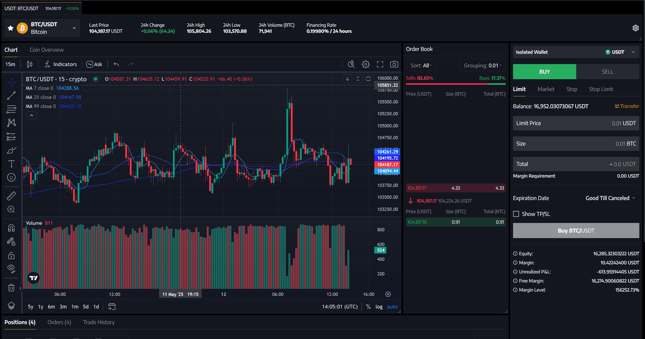Click the Ask button in chart toolbar
Image resolution: width=645 pixels, height=339 pixels.
(x=94, y=64)
